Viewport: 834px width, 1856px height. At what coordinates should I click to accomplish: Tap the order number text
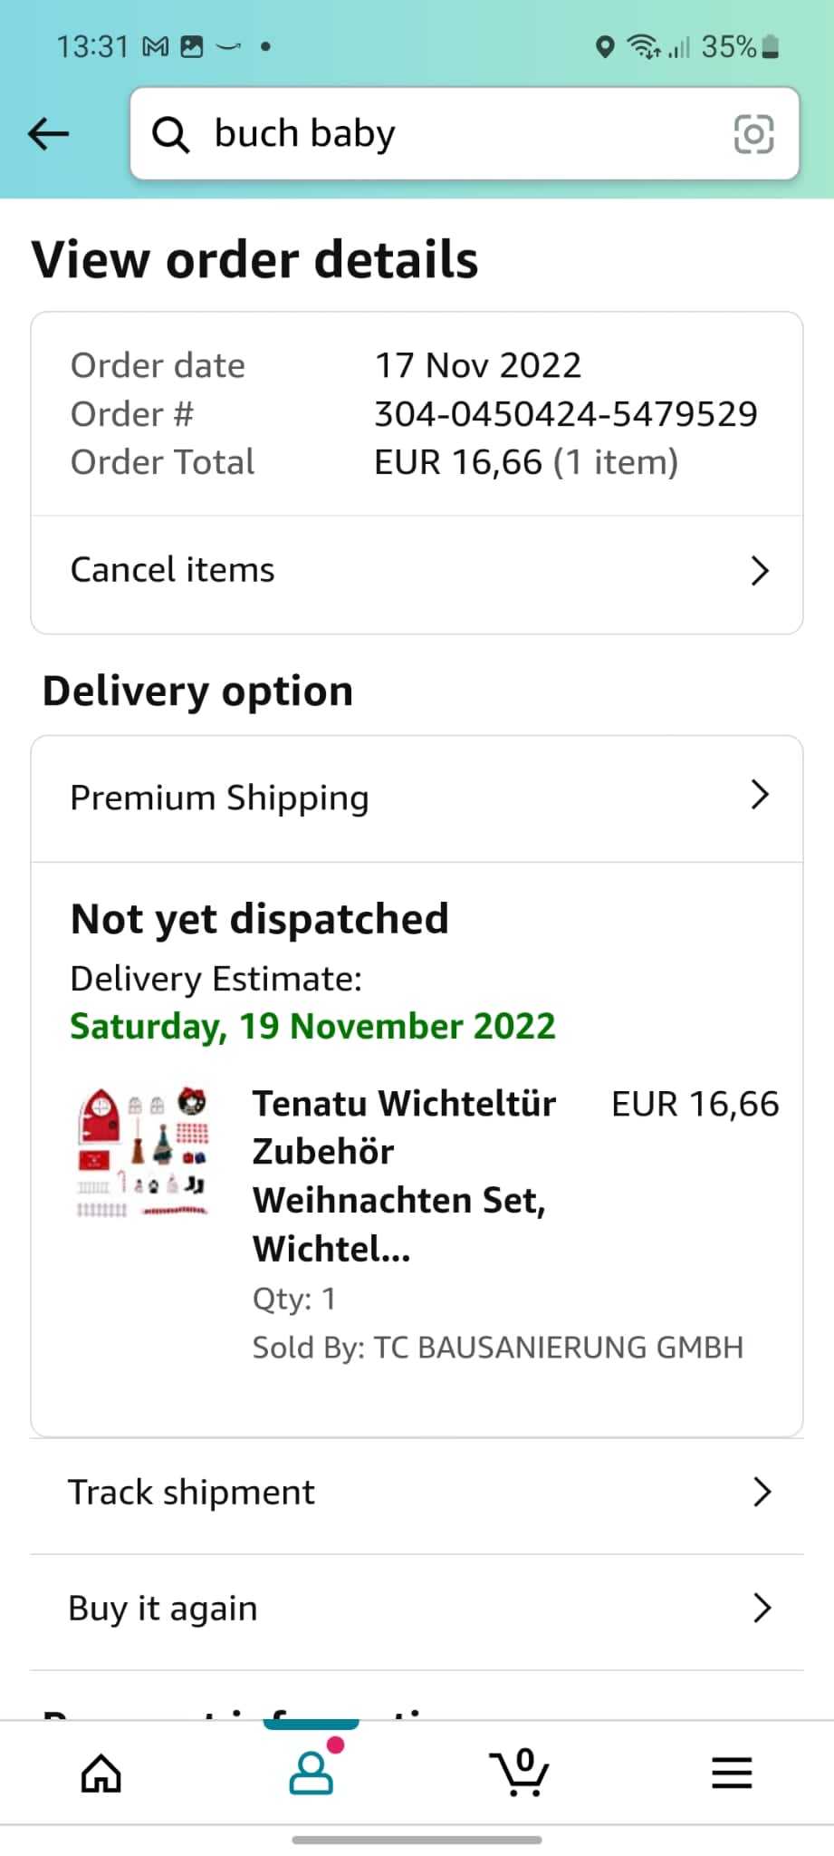(565, 414)
